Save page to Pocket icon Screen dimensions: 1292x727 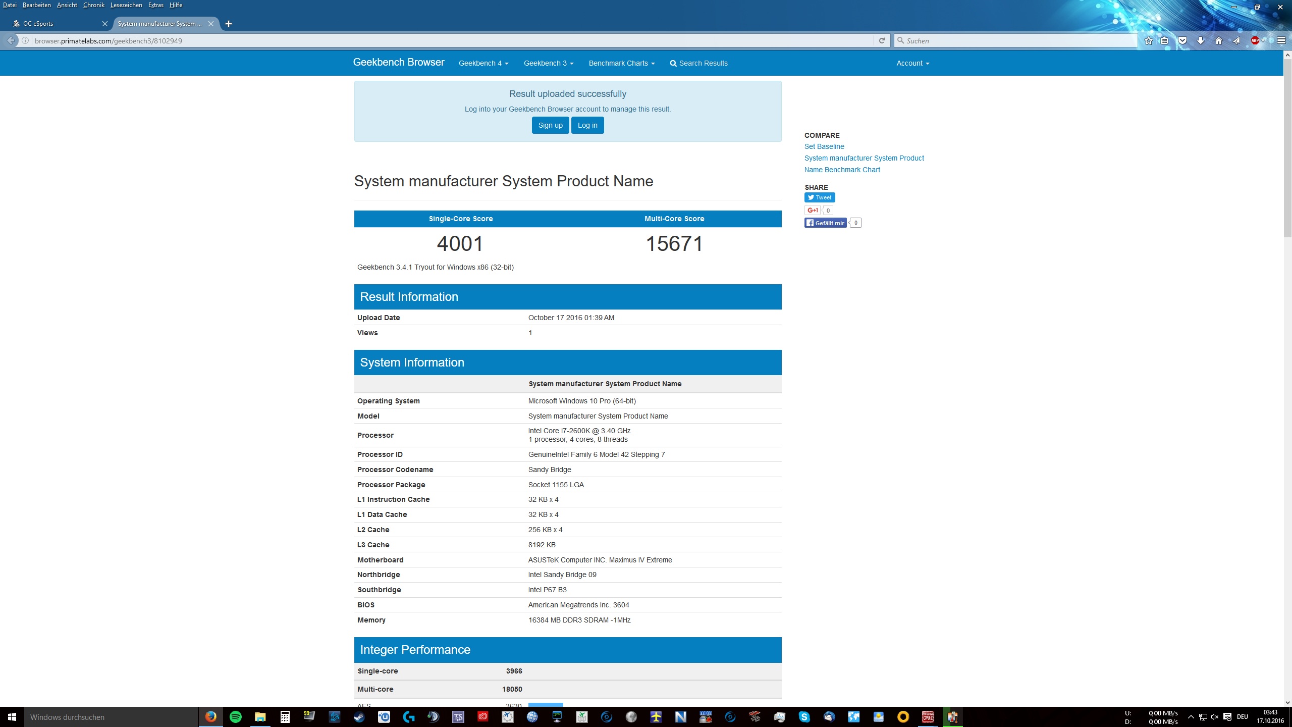tap(1182, 41)
